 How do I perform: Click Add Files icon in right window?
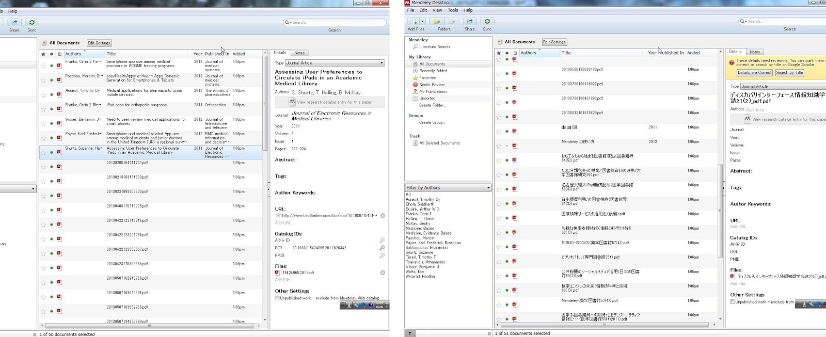(x=414, y=21)
